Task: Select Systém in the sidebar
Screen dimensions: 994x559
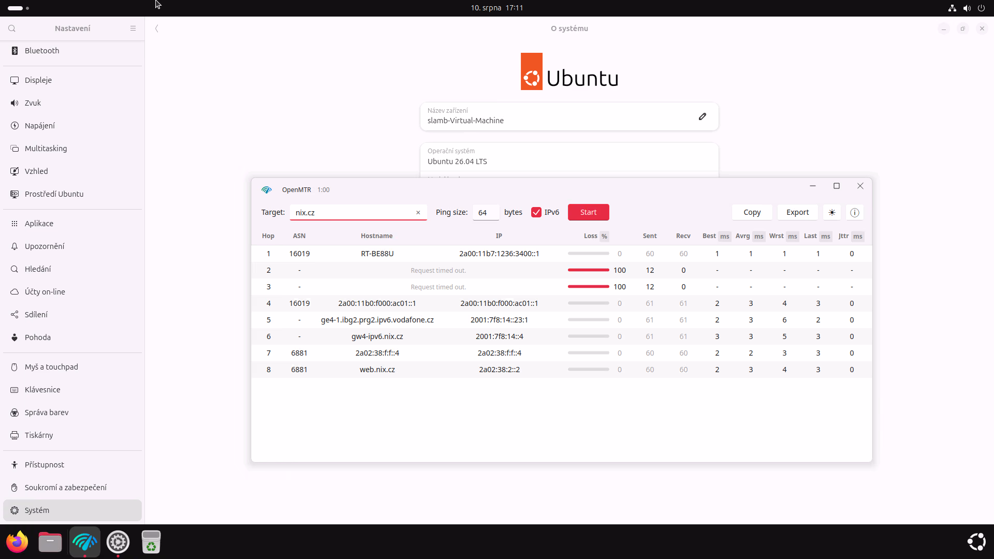Action: pos(72,510)
